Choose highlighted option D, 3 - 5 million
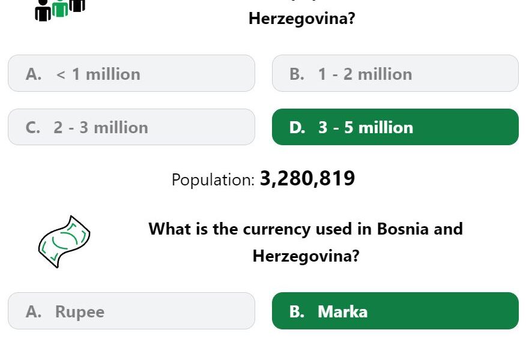 [x=395, y=127]
